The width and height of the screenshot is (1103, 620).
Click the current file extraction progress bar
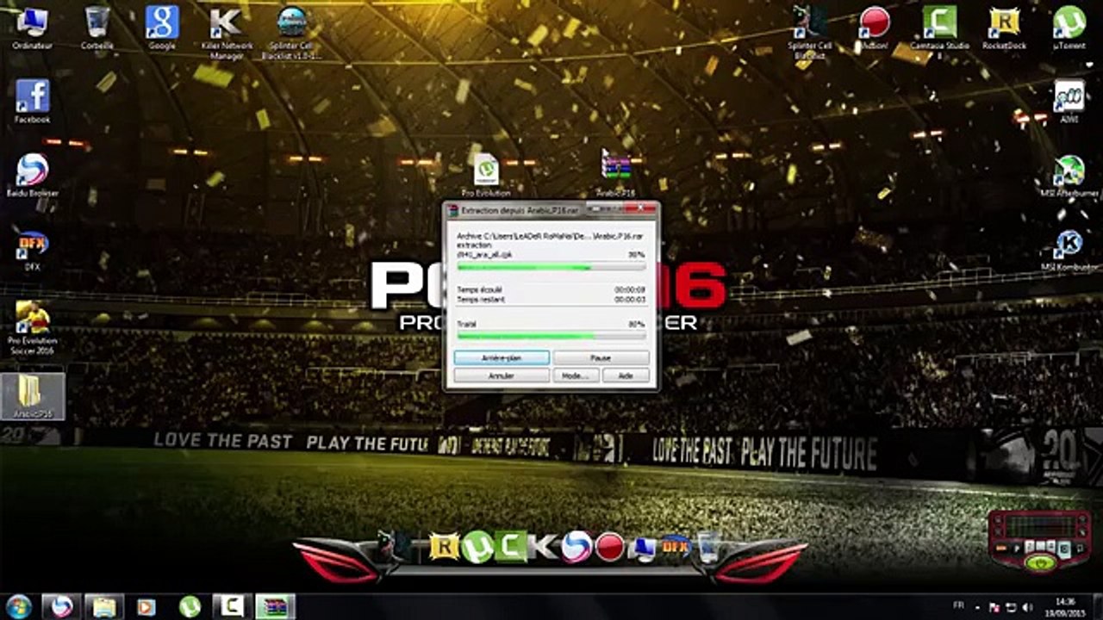[x=551, y=268]
